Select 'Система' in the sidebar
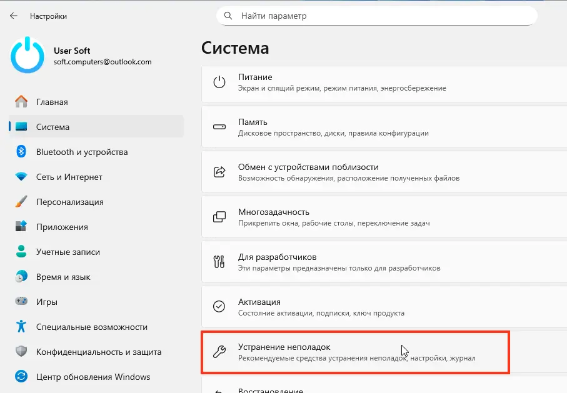Screen dimensions: 567x393 pyautogui.click(x=53, y=127)
